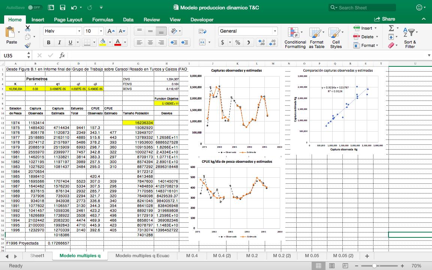
Task: Open the 'Modelo multiples q Ecuac' sheet tab
Action: coord(142,256)
